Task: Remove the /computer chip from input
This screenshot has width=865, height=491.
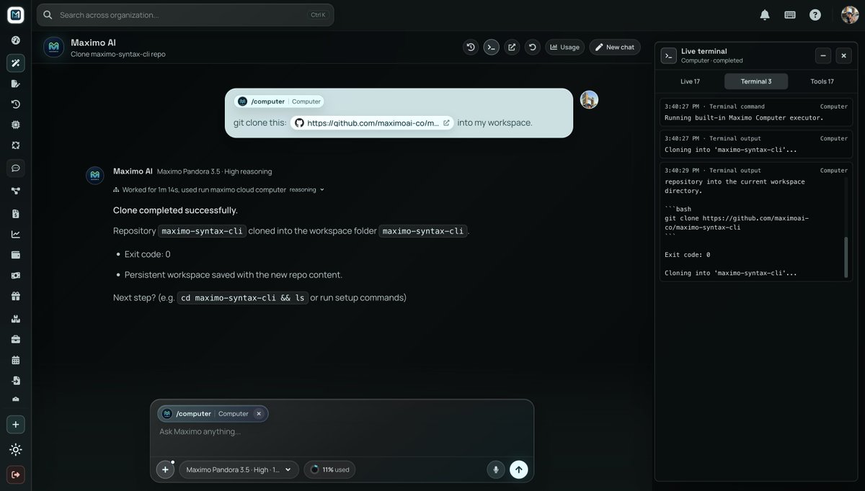Action: click(259, 414)
